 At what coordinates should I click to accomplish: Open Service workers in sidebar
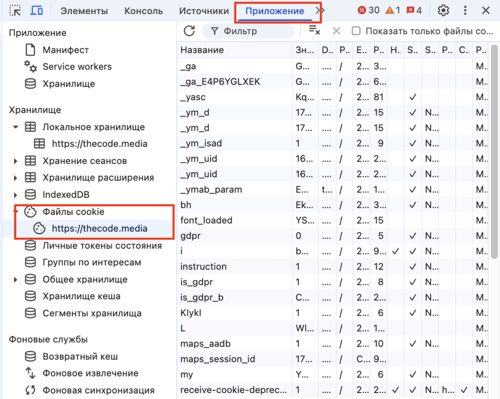[77, 67]
